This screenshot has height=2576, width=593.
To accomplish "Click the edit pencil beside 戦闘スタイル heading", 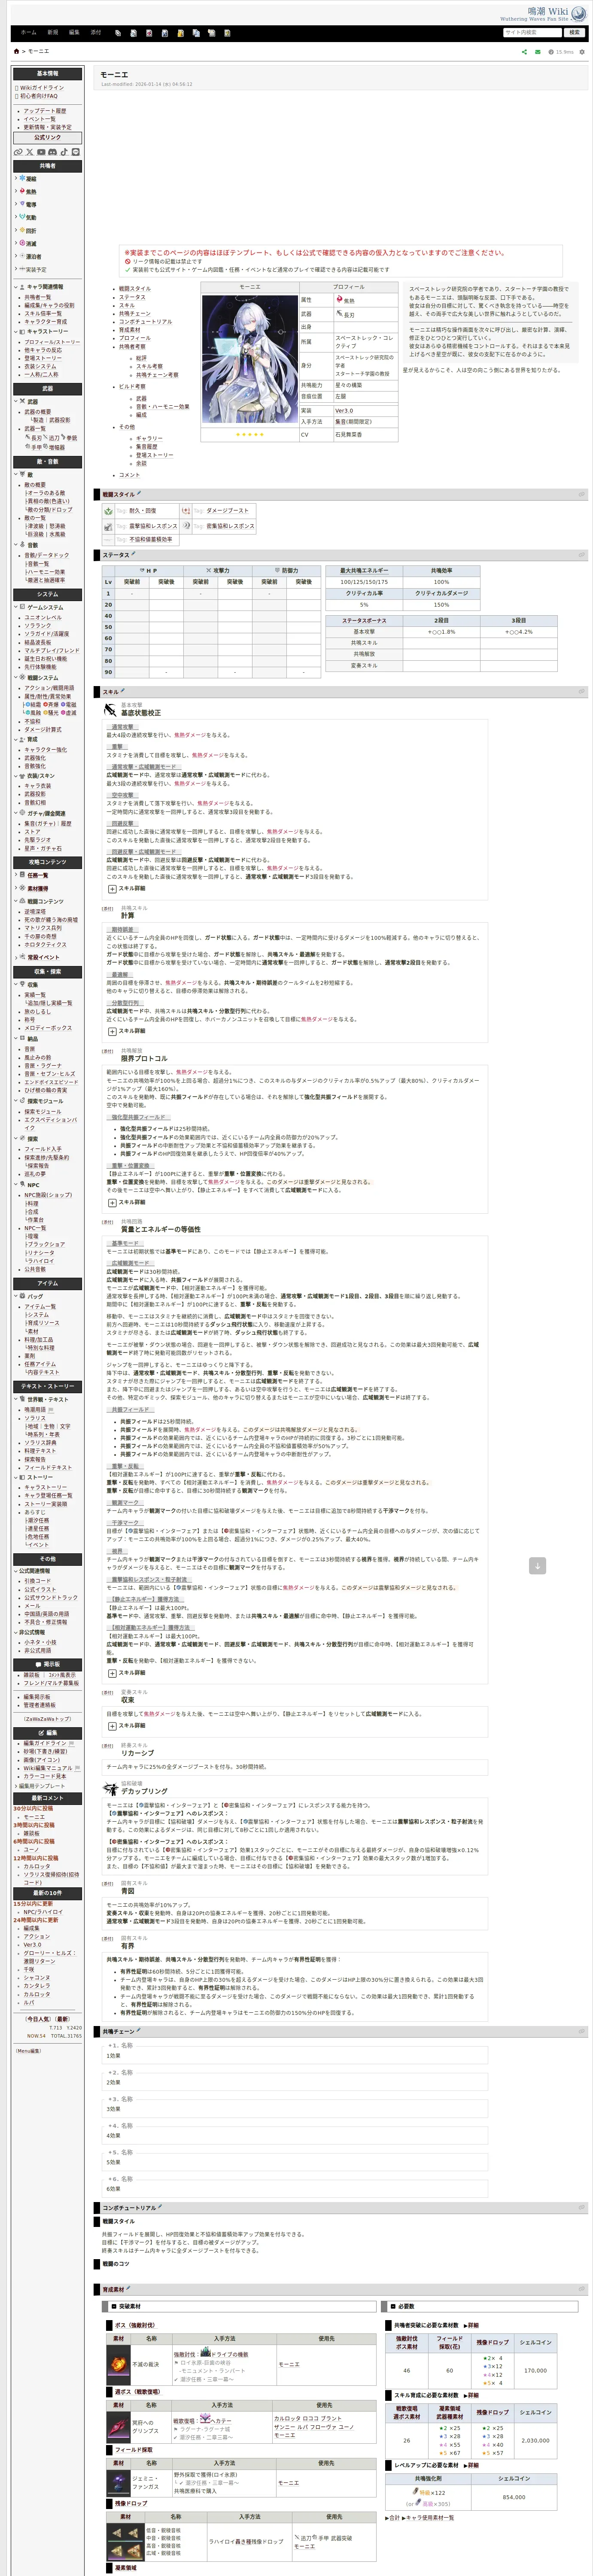I will pos(139,493).
